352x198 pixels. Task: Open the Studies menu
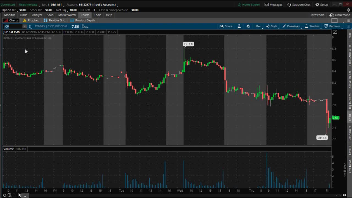tap(312, 26)
